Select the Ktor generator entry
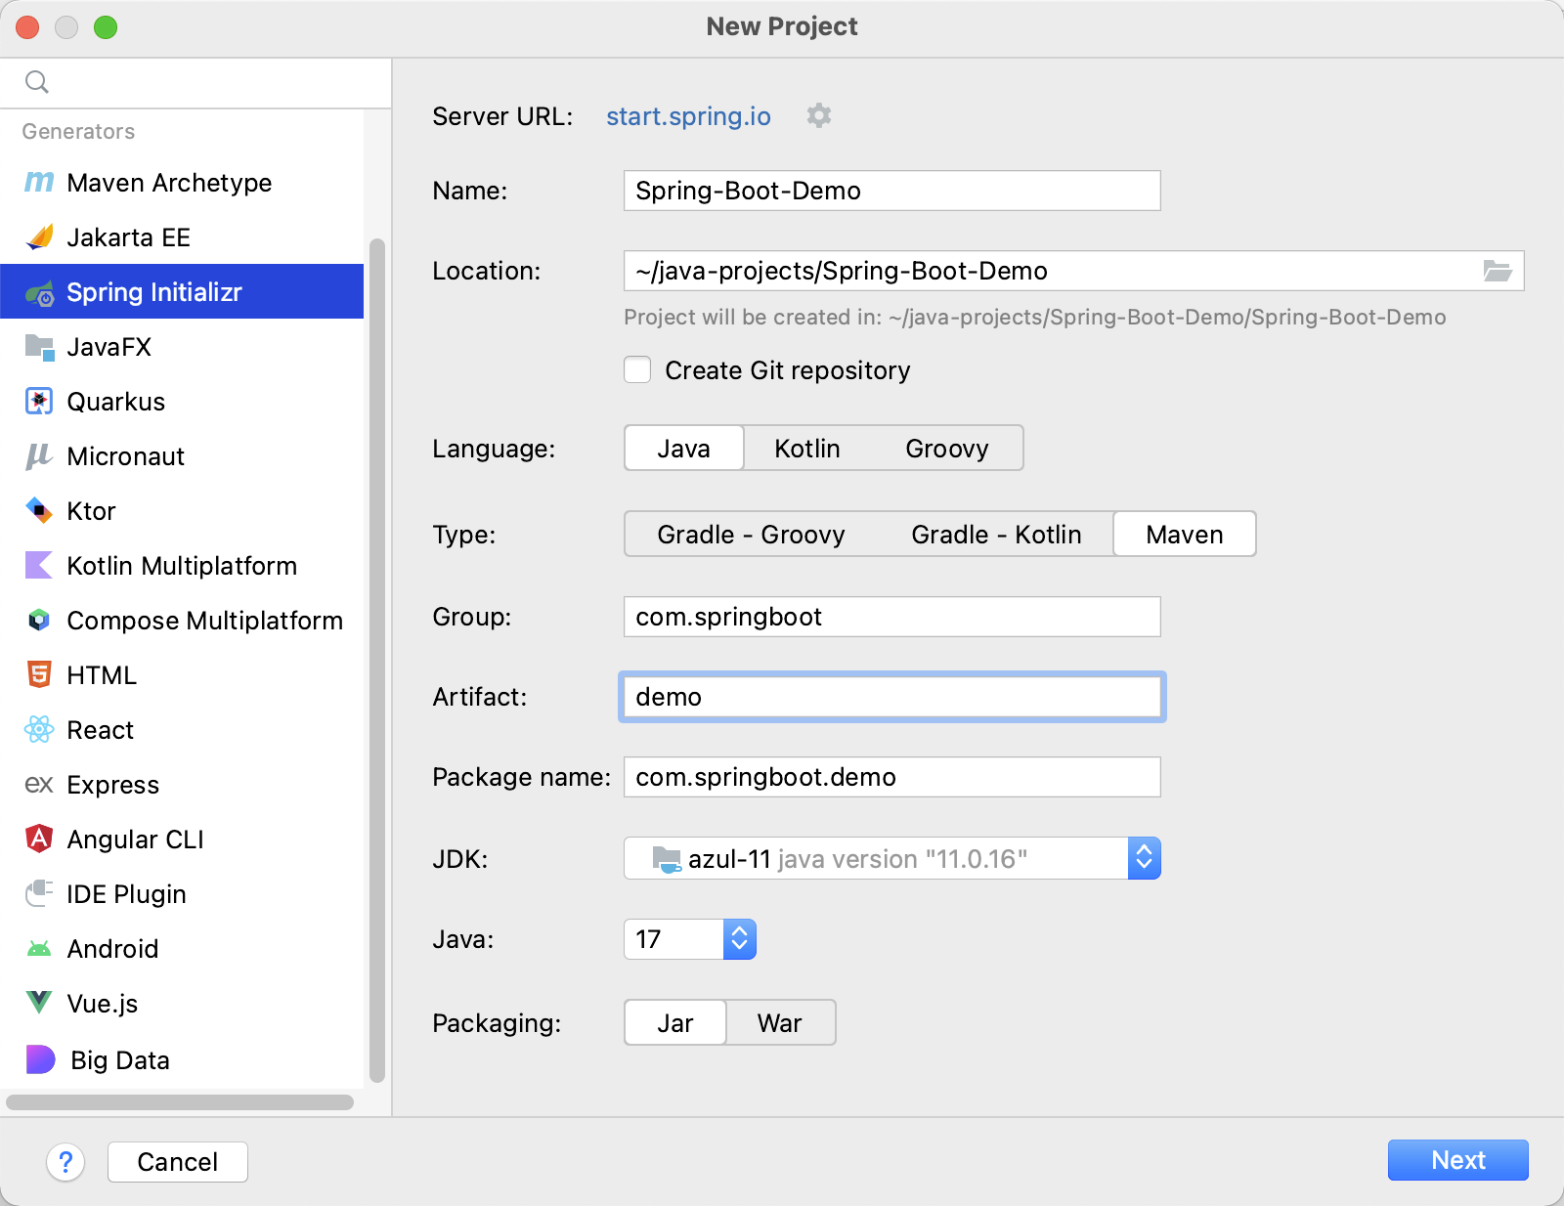The width and height of the screenshot is (1564, 1206). (182, 511)
